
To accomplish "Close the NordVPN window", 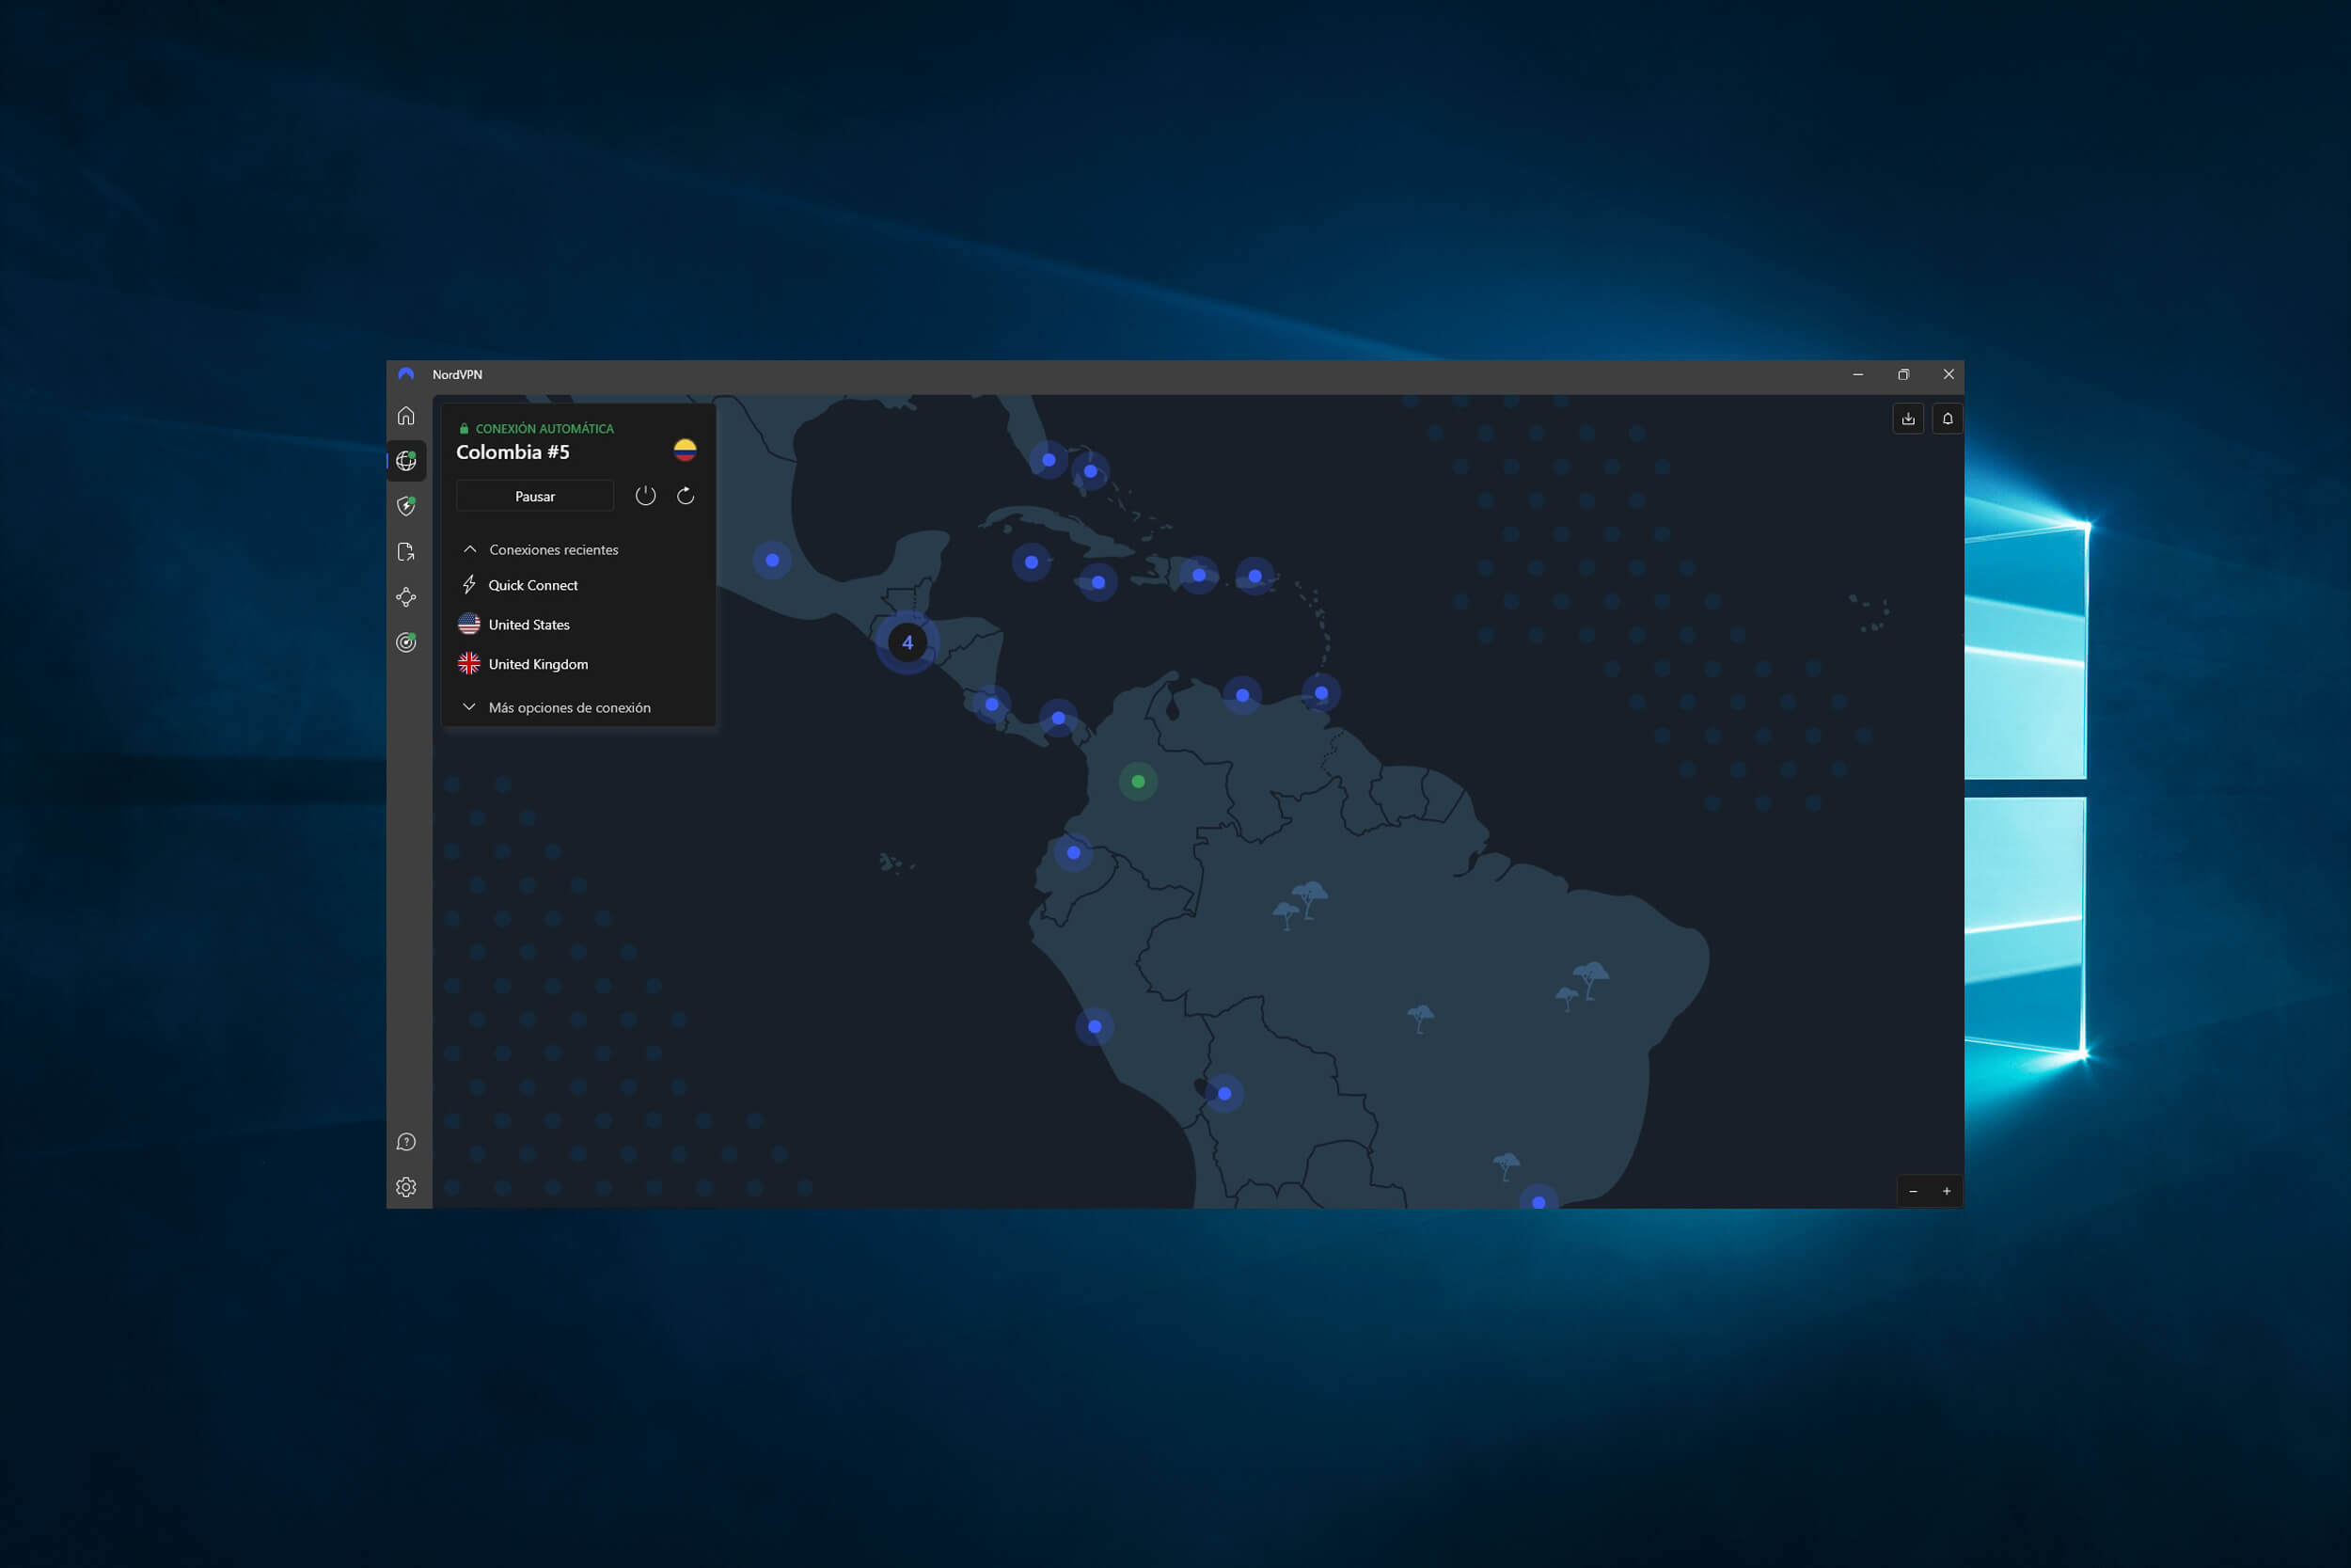I will coord(1949,374).
